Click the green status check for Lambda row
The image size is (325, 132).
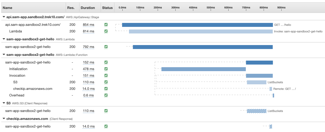pyautogui.click(x=106, y=31)
